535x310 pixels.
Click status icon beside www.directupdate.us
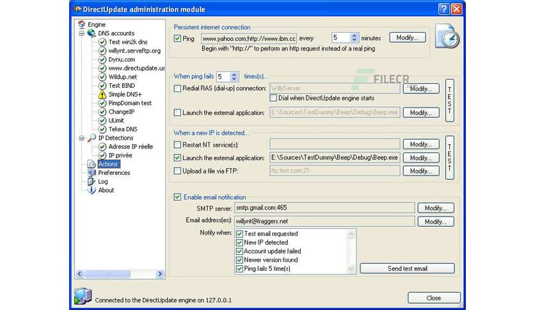click(x=102, y=68)
